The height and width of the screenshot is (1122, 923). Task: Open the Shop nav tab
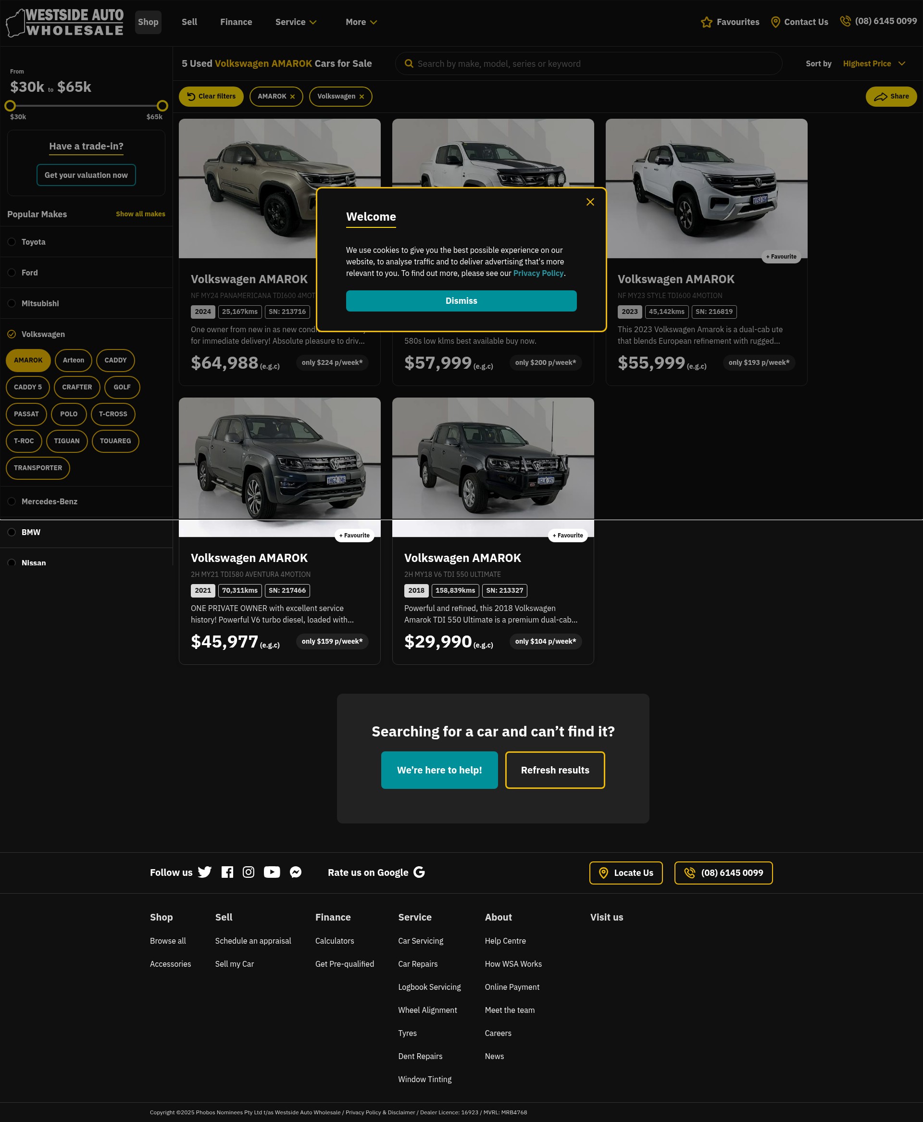pos(149,22)
